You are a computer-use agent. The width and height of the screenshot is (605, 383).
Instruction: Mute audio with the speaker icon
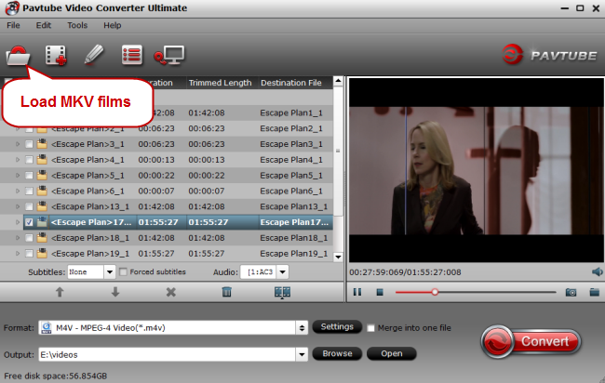pos(597,272)
